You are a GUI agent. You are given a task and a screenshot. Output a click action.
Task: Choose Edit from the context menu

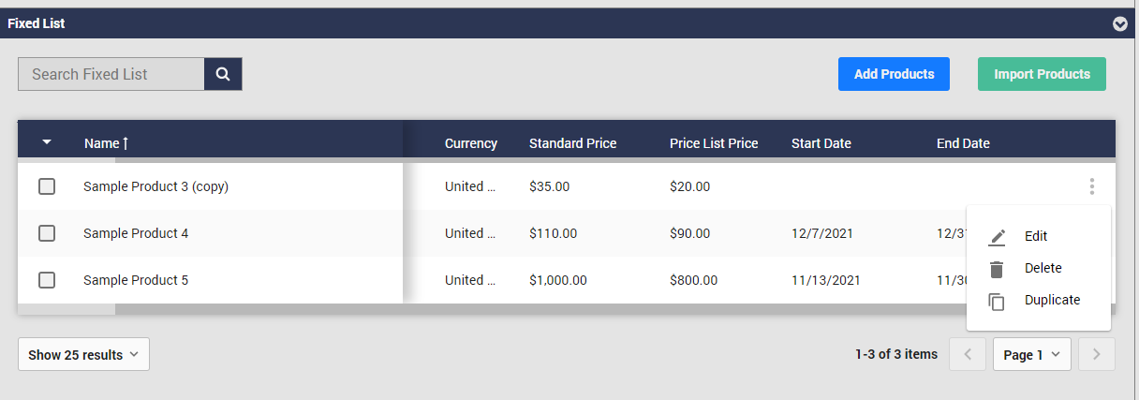[1036, 237]
